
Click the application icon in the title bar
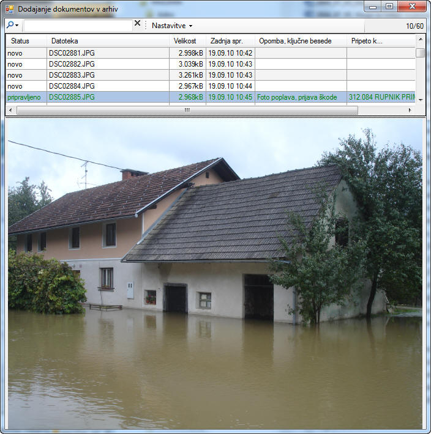coord(9,9)
